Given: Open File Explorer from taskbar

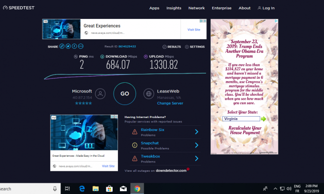Looking at the screenshot, I should coord(95,189).
